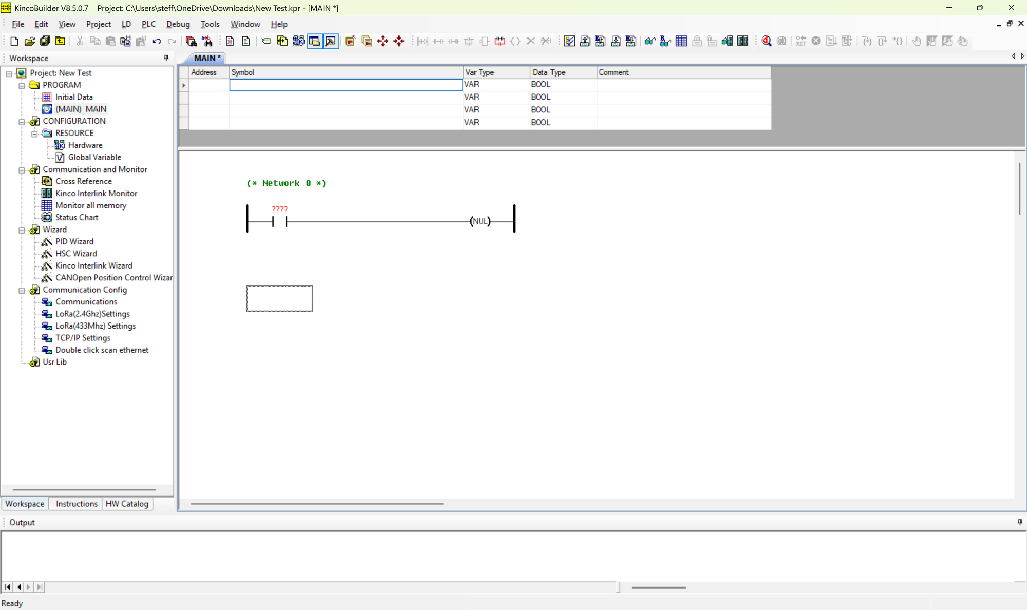Enable monitoring with the glasses icon

tap(650, 41)
